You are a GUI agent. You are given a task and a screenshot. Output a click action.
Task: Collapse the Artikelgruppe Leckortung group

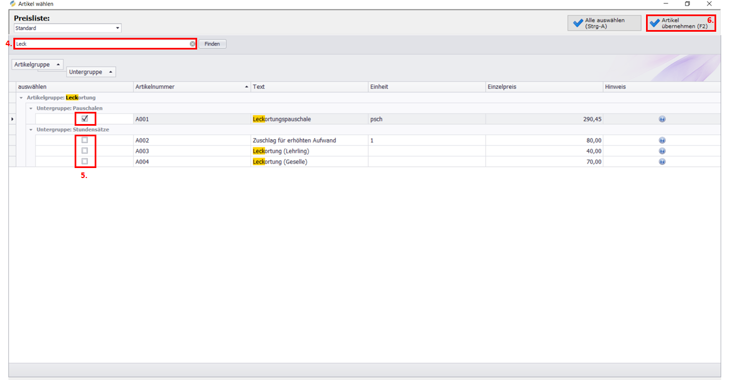(x=21, y=98)
